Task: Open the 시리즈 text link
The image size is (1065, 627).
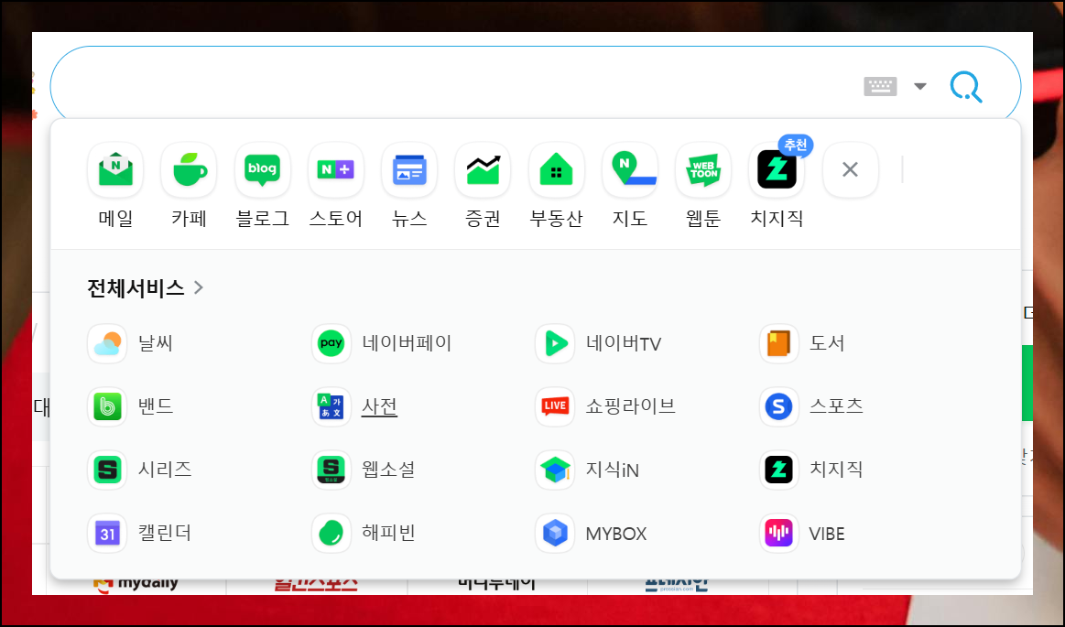Action: click(165, 470)
